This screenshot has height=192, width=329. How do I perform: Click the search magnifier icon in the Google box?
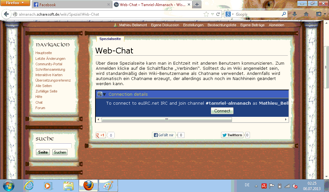284,14
